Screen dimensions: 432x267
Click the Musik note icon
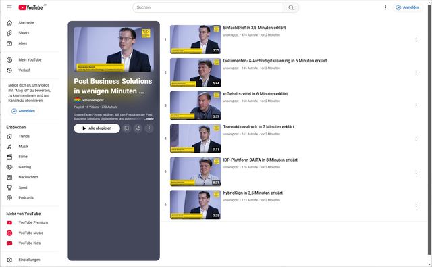point(9,147)
